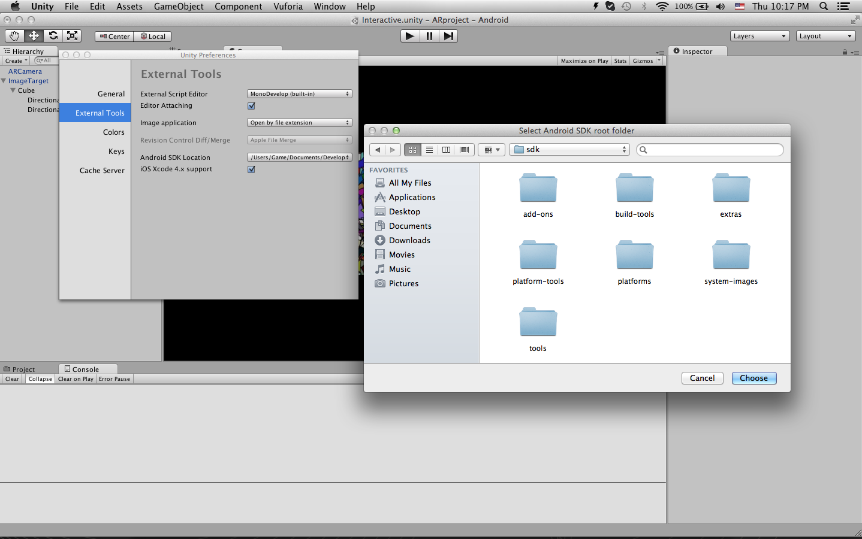Screen dimensions: 862x539
Task: Click the file dialog search field
Action: [710, 150]
